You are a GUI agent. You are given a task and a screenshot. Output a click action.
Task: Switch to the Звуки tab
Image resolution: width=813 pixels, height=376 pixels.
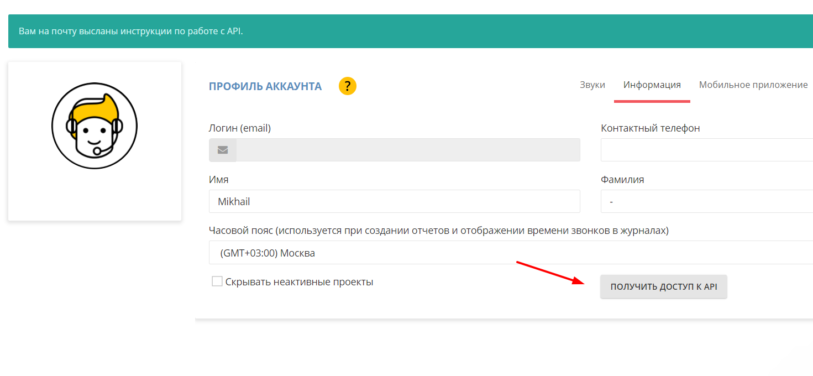coord(592,85)
